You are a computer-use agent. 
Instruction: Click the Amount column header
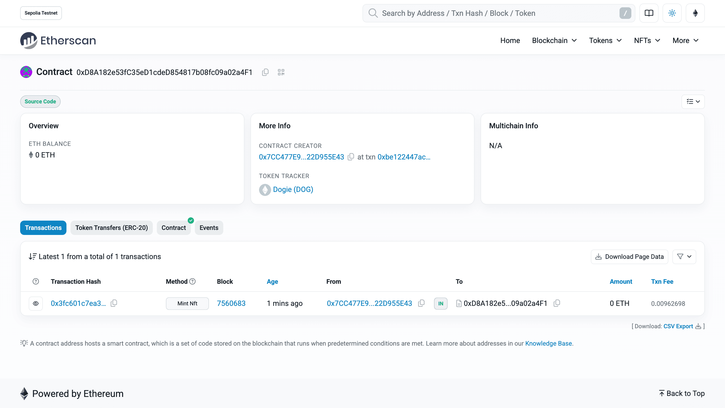(621, 281)
